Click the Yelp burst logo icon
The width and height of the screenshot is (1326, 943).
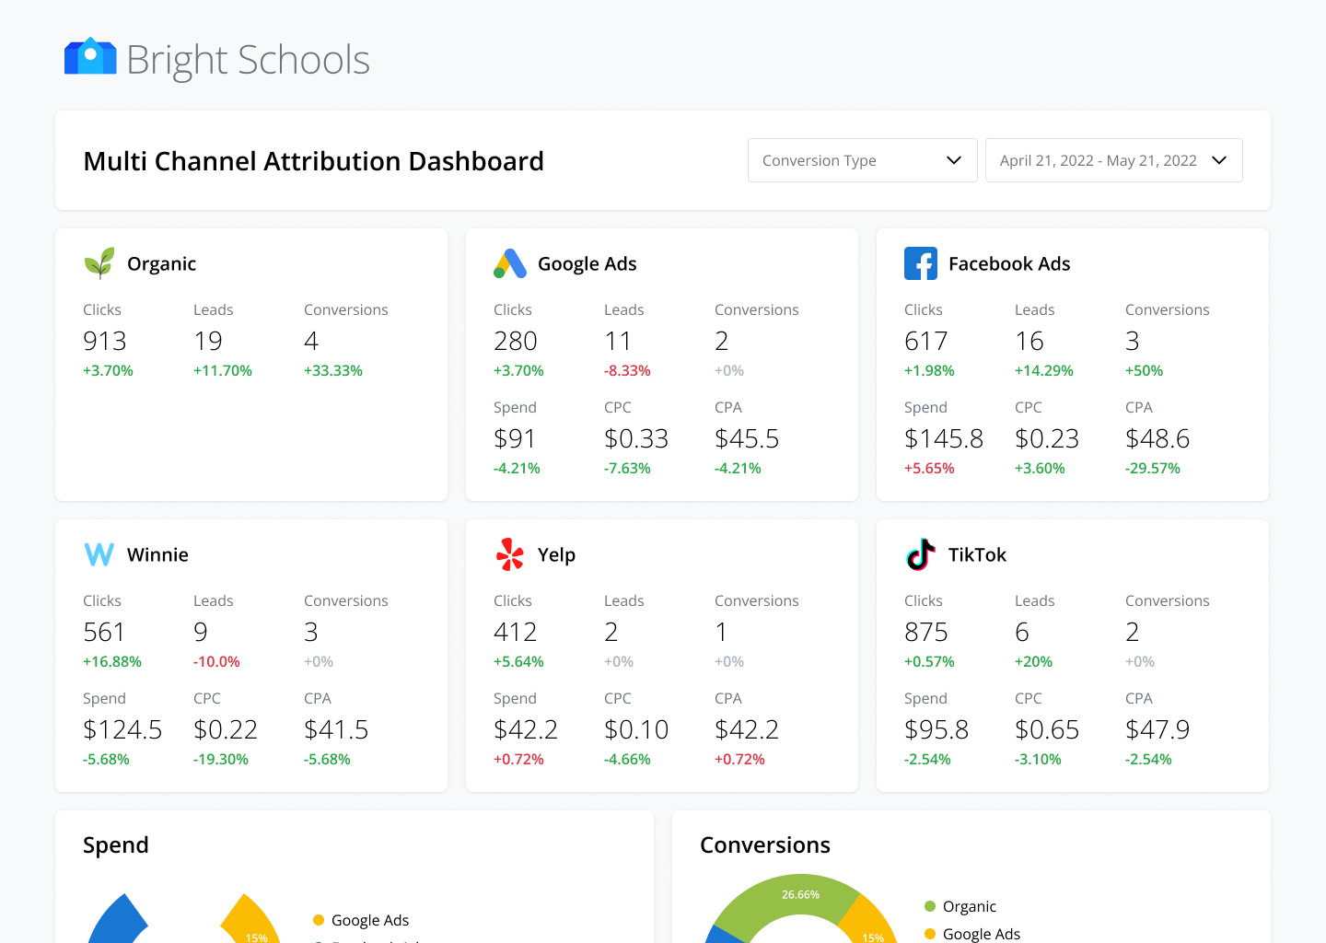[x=510, y=554]
